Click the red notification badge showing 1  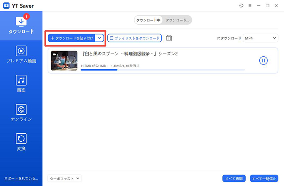point(26,17)
